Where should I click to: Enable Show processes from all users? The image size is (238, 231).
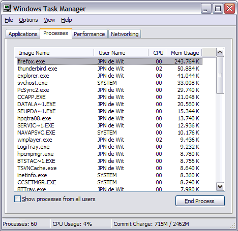(x=18, y=199)
